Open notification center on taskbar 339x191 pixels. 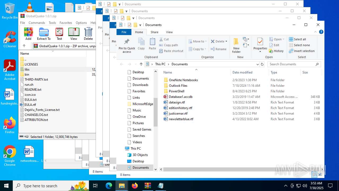330,186
